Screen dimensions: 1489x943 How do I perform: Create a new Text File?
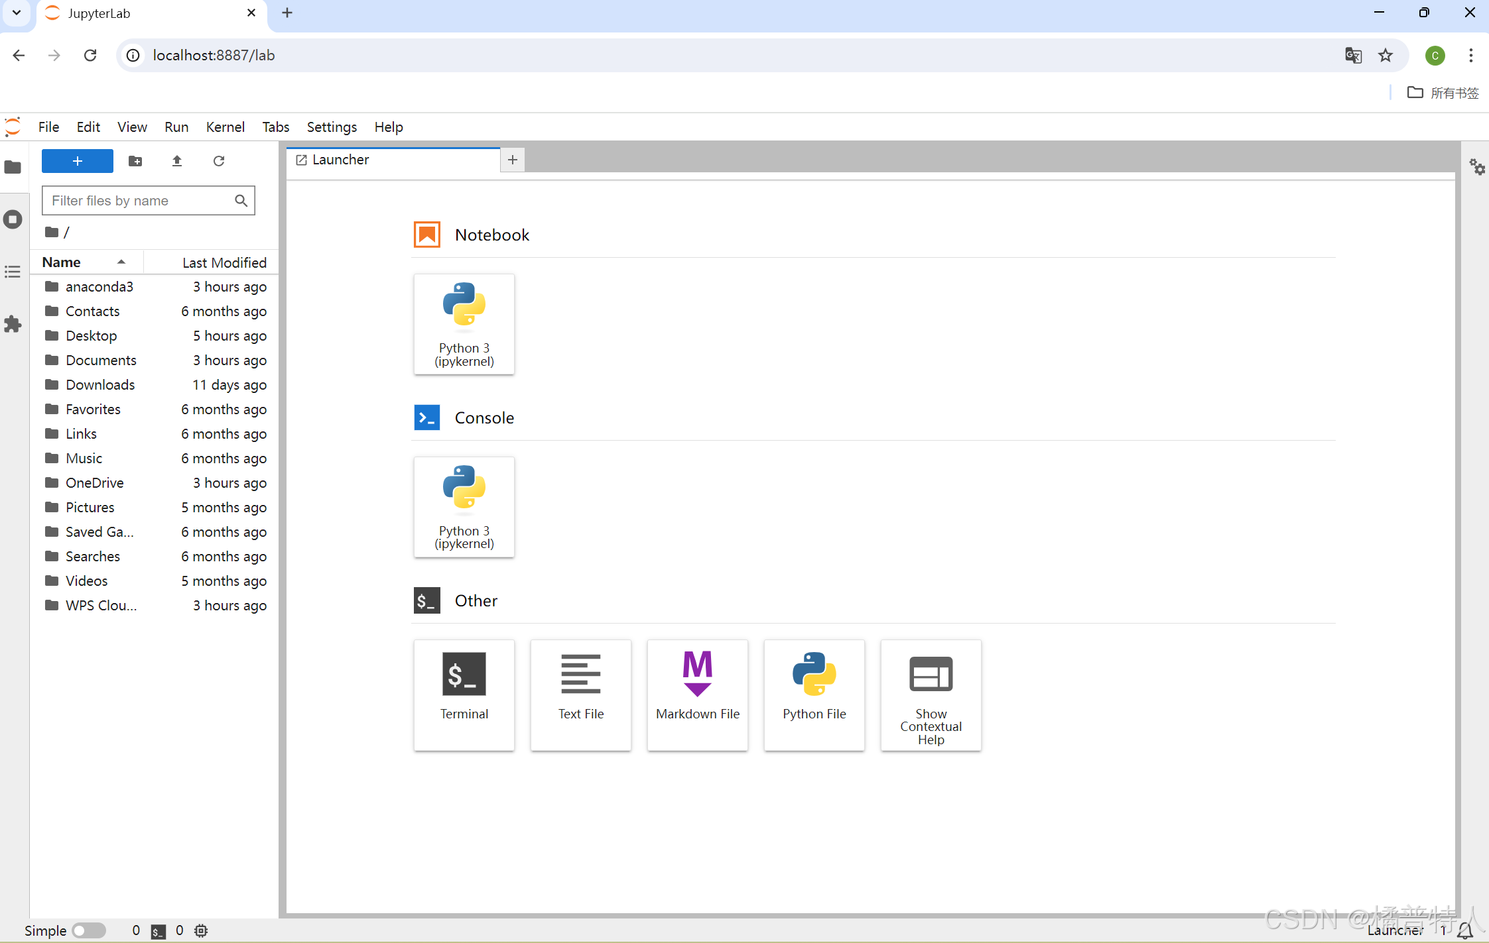[x=581, y=695]
